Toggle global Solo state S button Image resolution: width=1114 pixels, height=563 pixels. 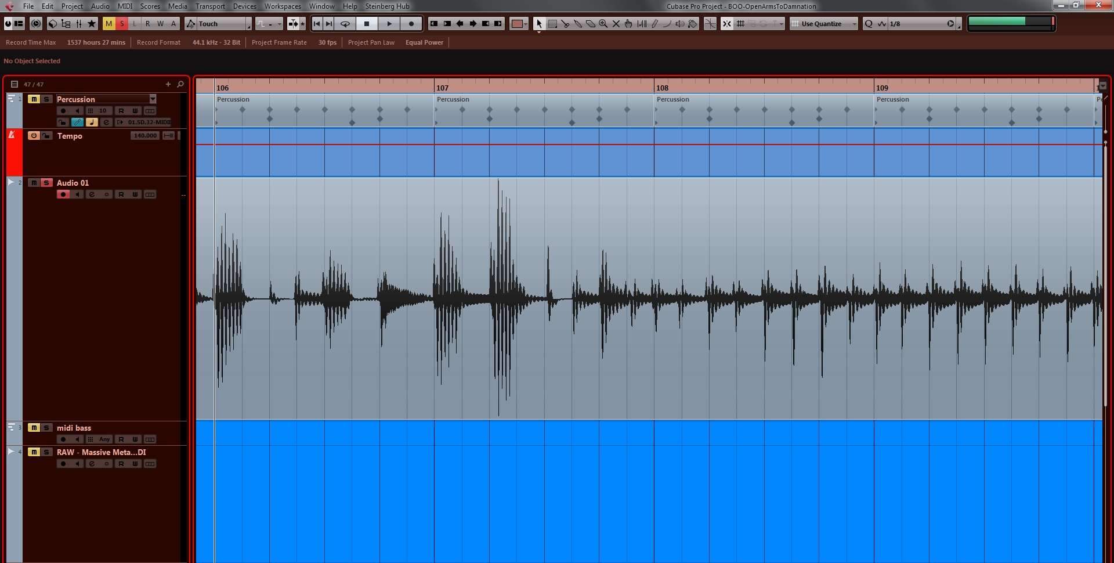[x=121, y=24]
